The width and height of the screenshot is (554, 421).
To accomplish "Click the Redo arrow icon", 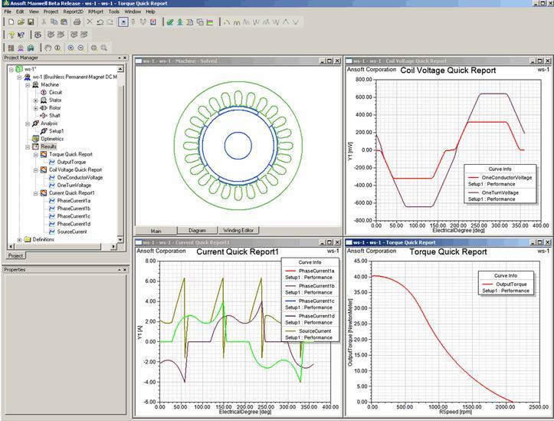I will pyautogui.click(x=110, y=22).
